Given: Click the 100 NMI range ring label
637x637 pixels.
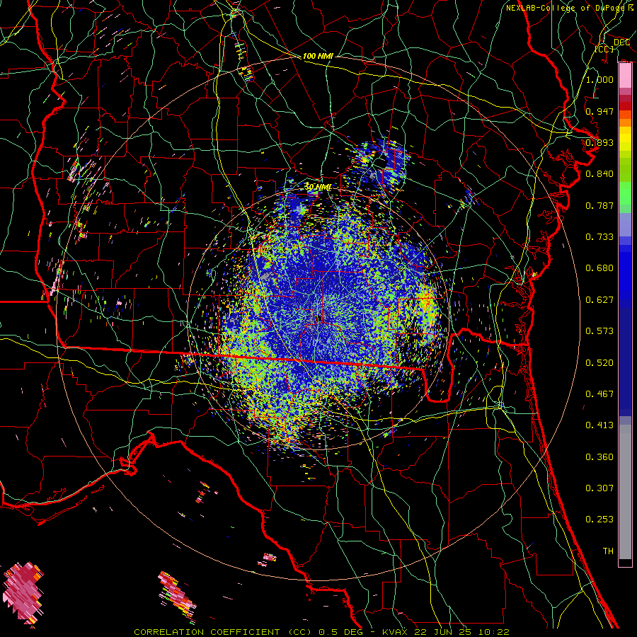Looking at the screenshot, I should (x=318, y=56).
